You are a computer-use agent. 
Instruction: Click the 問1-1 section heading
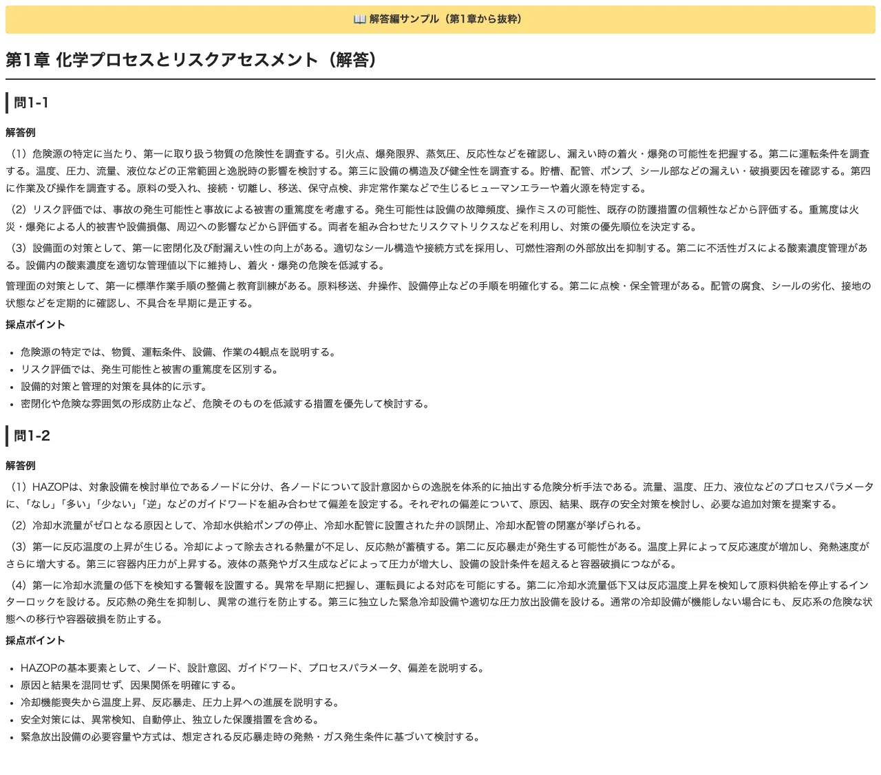click(x=31, y=103)
